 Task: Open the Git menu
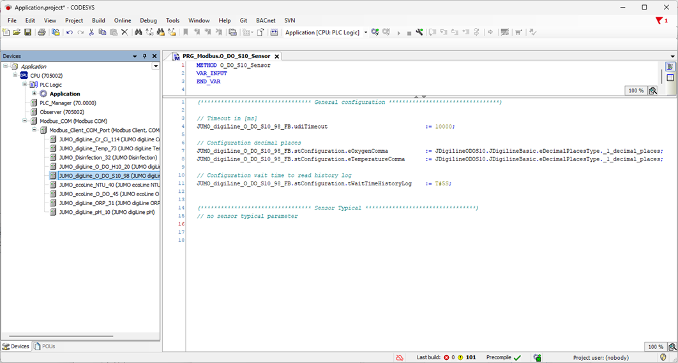point(243,20)
